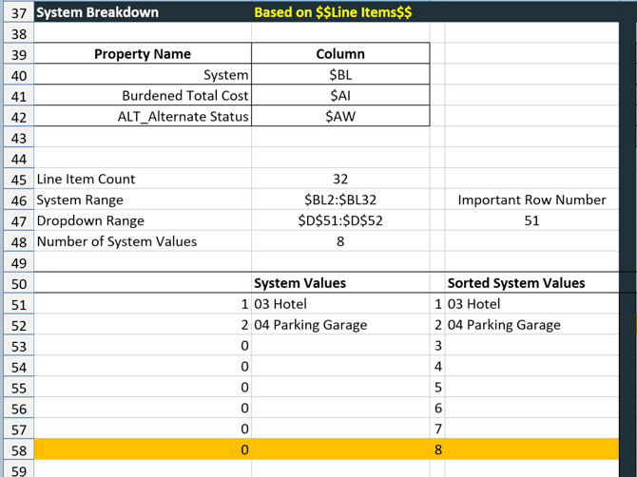Select row header 58 of the orange row
The width and height of the screenshot is (637, 477).
point(18,450)
